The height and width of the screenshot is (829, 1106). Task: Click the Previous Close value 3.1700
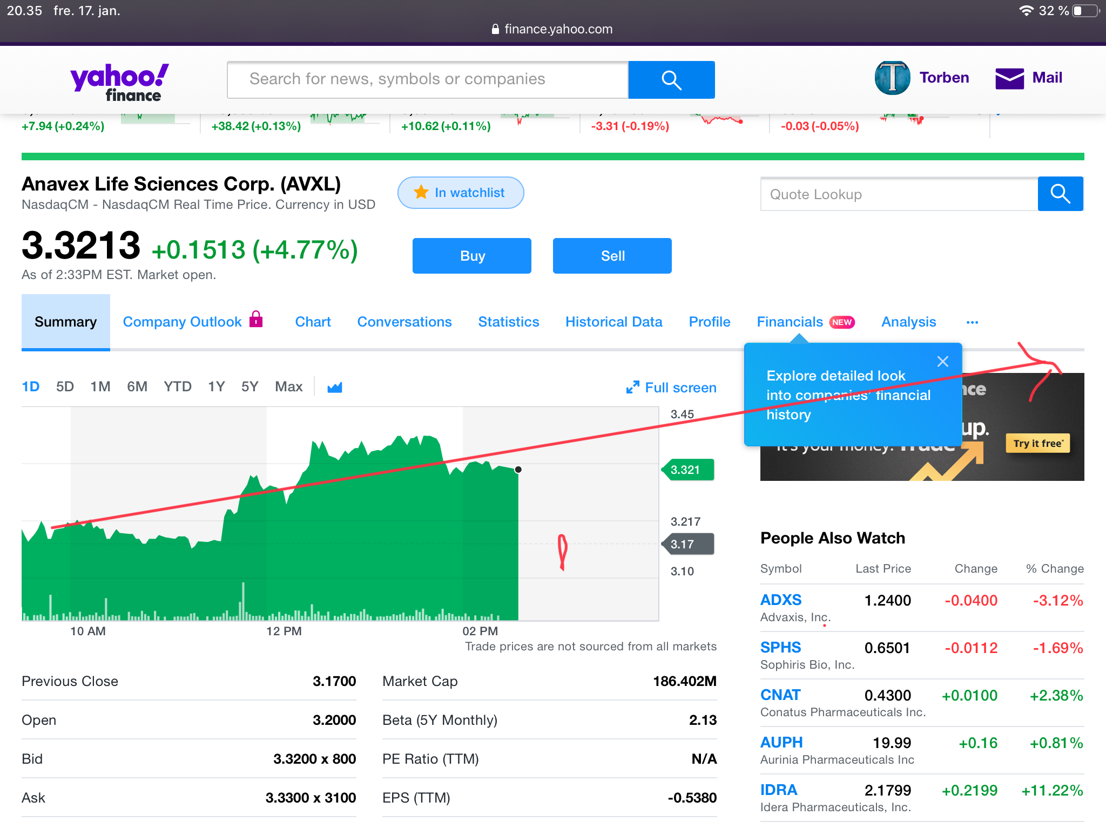point(334,681)
